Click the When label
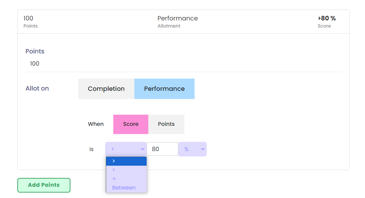Image resolution: width=365 pixels, height=198 pixels. point(96,124)
